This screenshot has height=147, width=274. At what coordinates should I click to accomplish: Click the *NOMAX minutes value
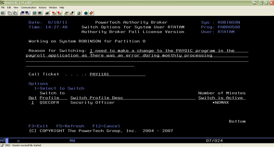click(220, 103)
